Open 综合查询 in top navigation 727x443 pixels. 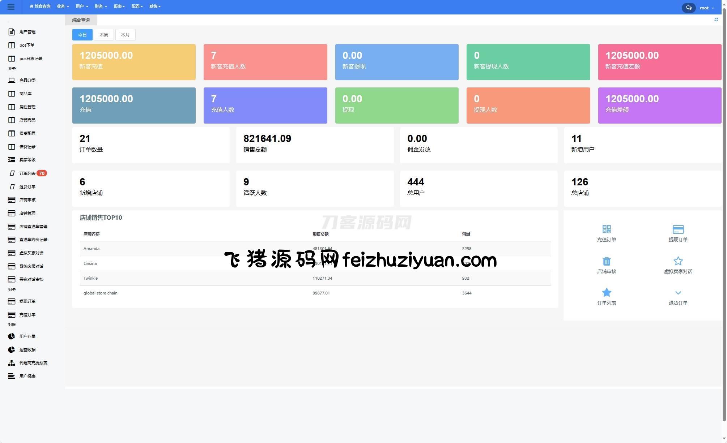pos(40,7)
